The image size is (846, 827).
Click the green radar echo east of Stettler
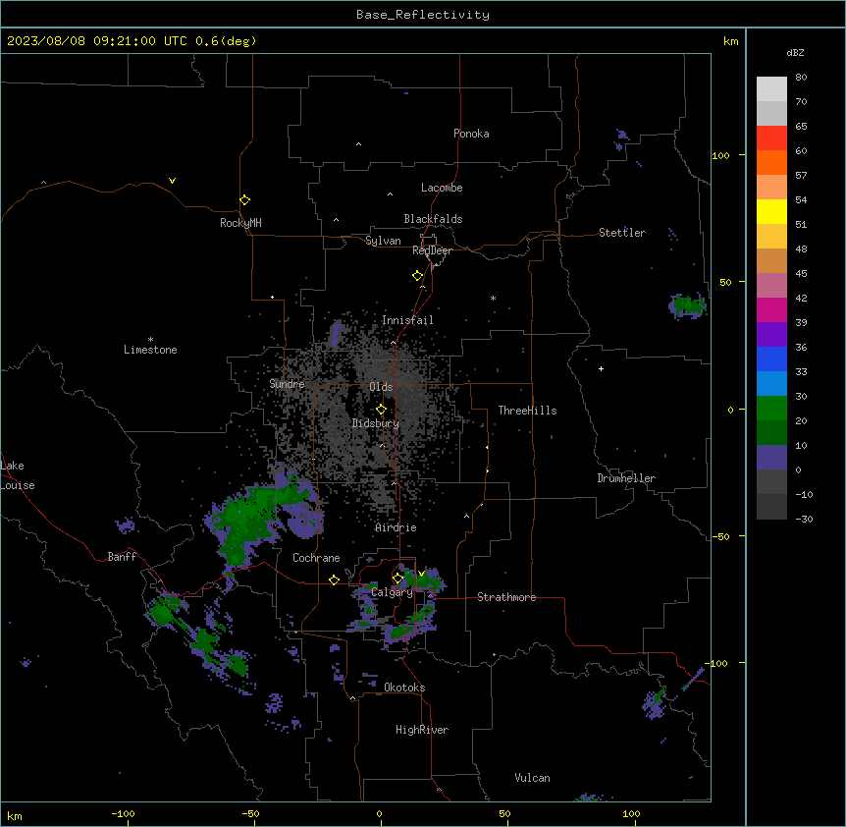[x=688, y=305]
